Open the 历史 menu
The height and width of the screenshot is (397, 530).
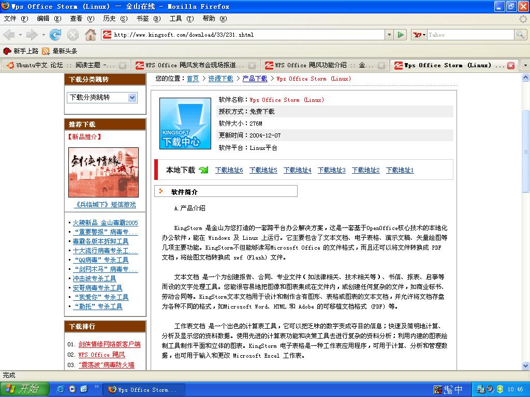click(115, 19)
